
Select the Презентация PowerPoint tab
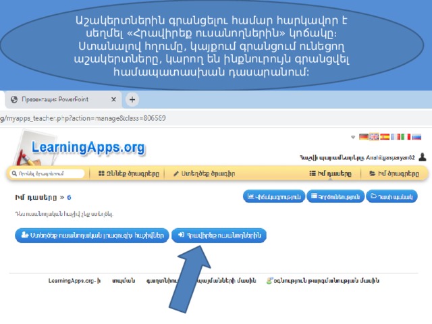pyautogui.click(x=63, y=99)
